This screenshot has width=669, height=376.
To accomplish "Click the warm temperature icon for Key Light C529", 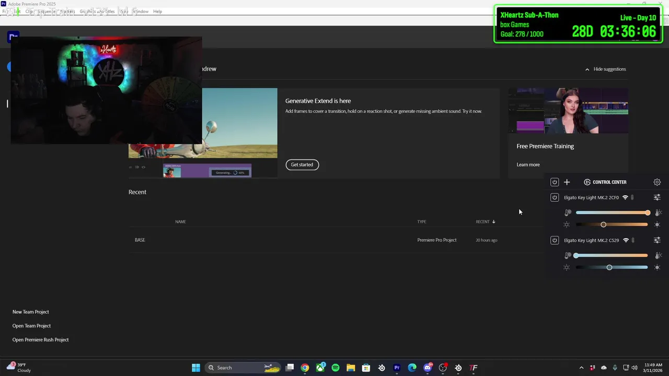I will (x=658, y=255).
